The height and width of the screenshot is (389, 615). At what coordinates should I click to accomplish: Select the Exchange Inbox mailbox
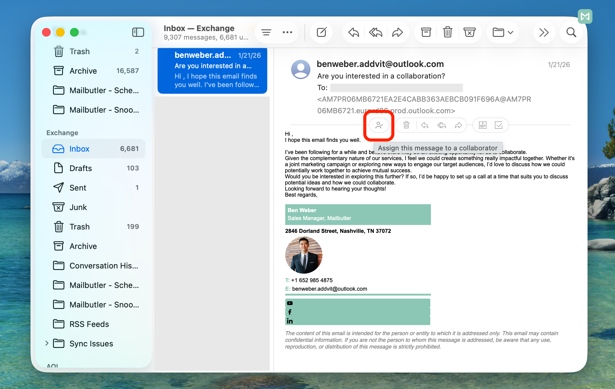click(x=94, y=149)
